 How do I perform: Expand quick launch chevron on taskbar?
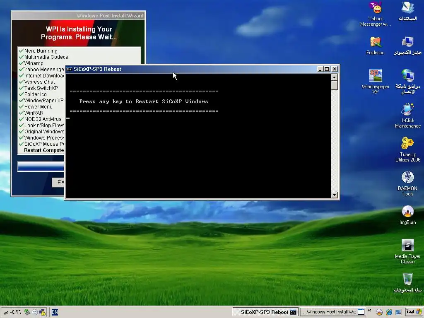click(x=369, y=311)
